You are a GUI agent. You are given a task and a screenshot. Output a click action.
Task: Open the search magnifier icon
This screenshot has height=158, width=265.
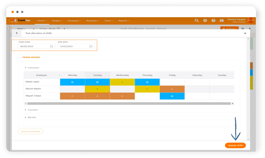tap(197, 21)
